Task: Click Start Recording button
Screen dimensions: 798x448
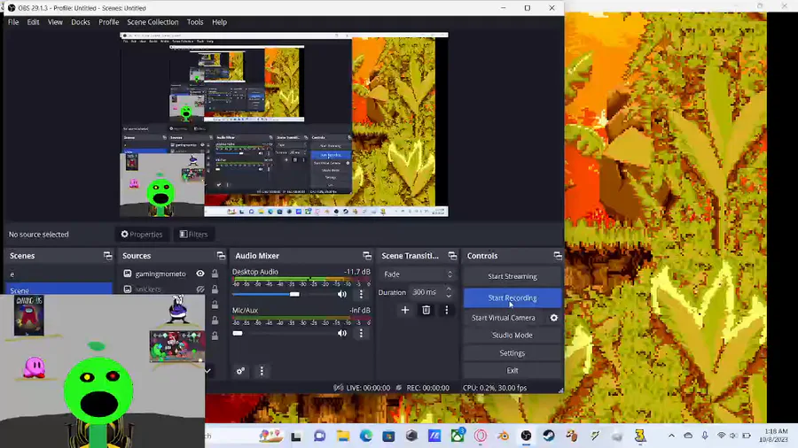Action: (512, 298)
